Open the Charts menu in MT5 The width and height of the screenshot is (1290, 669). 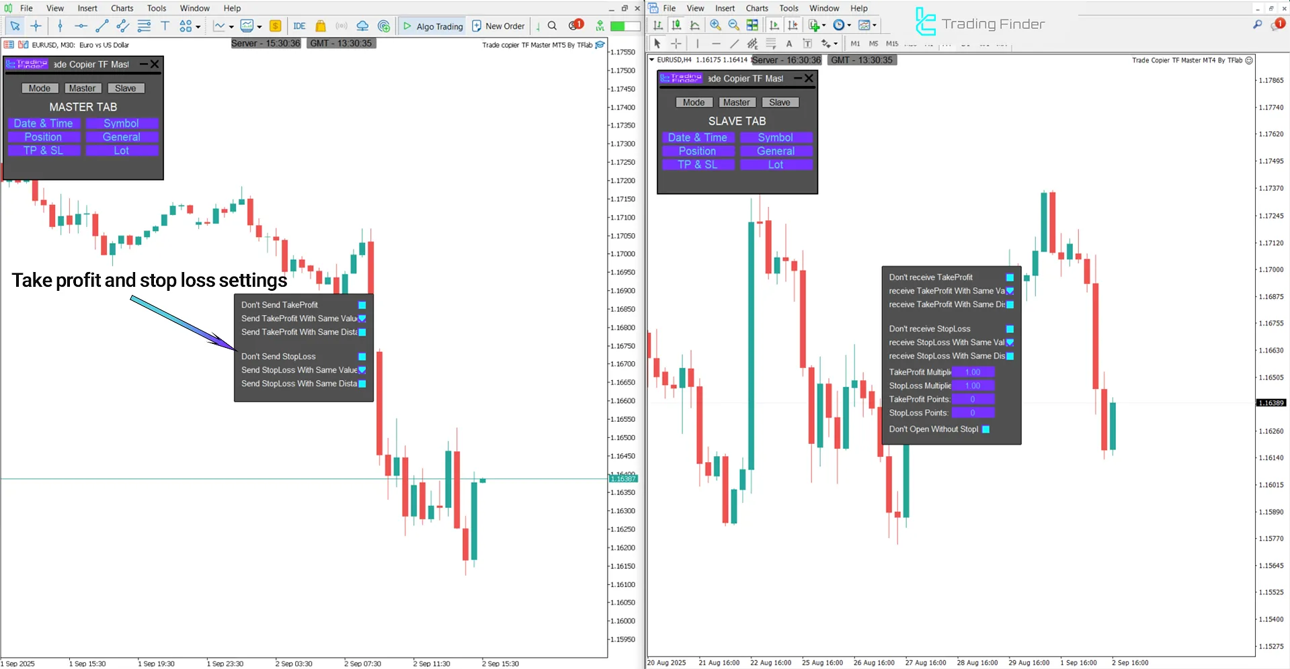(x=122, y=8)
